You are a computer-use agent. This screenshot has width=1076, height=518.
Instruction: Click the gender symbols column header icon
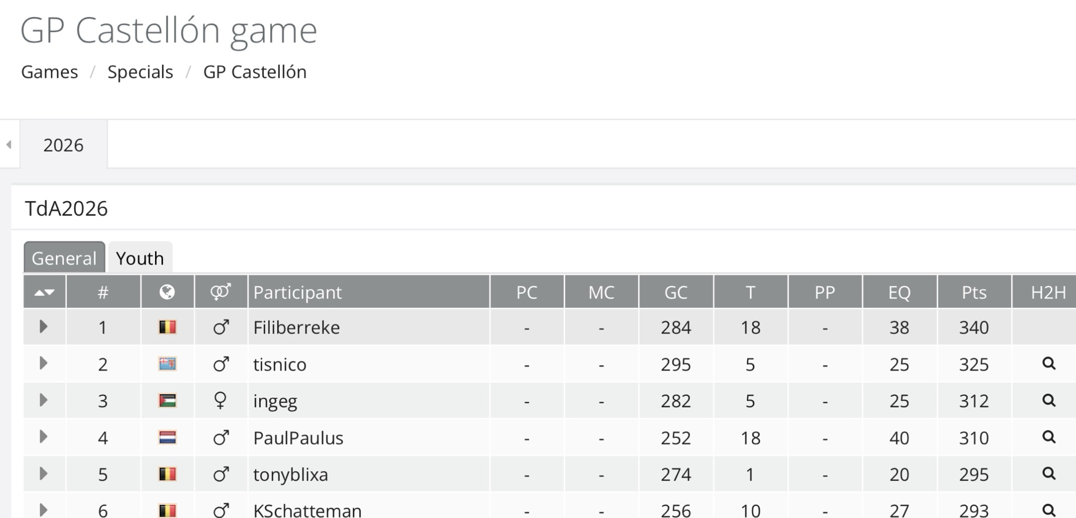point(221,292)
